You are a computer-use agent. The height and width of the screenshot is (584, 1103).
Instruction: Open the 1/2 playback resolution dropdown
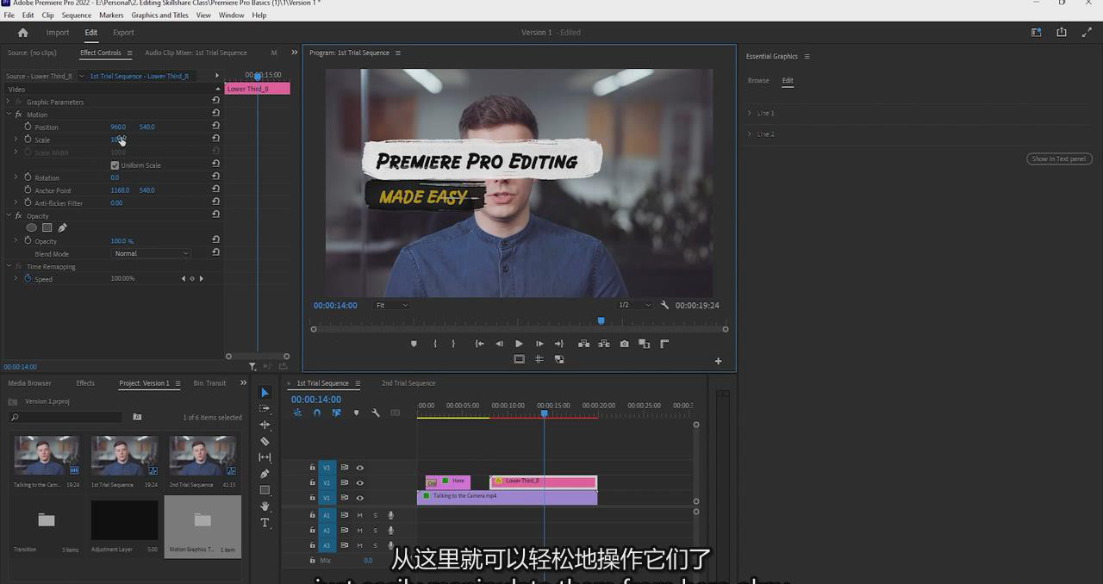click(x=635, y=305)
